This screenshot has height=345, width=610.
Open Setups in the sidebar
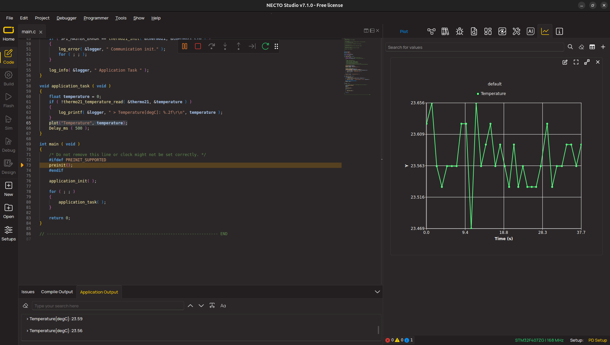point(9,234)
